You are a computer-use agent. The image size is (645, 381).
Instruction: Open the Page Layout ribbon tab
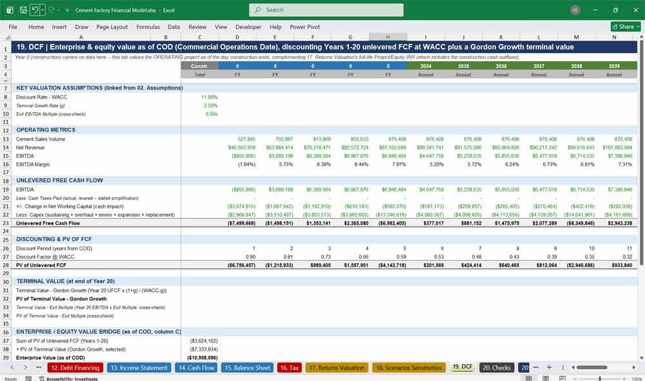tap(112, 26)
